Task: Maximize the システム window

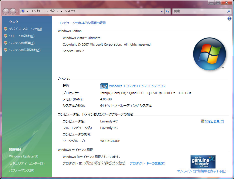Action: point(218,3)
